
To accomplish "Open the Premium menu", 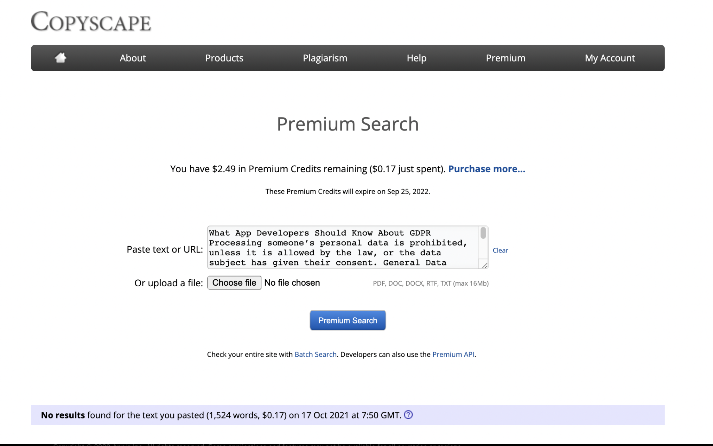I will [x=506, y=58].
